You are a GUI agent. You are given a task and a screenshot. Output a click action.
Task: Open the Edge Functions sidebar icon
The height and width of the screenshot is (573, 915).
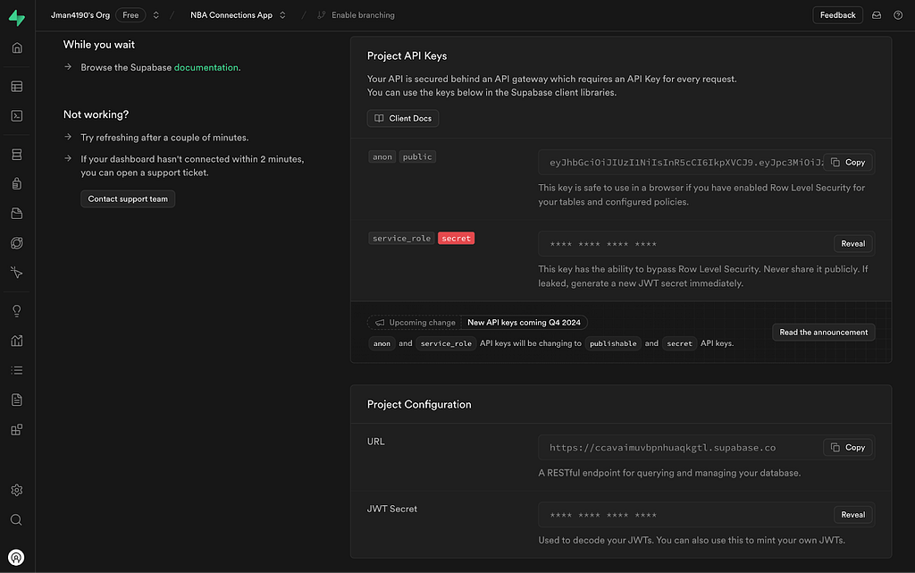click(x=17, y=243)
